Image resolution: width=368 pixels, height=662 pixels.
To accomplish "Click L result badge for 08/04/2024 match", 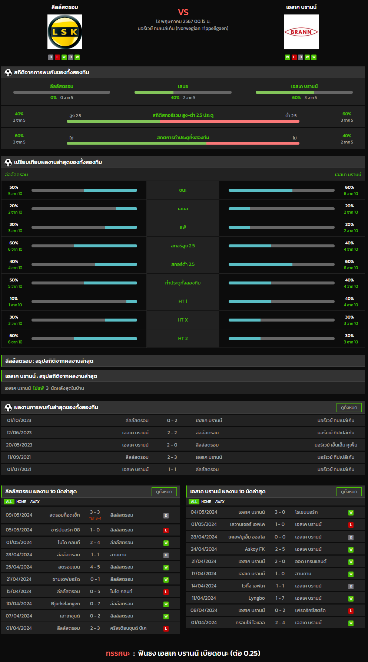I will (x=351, y=611).
